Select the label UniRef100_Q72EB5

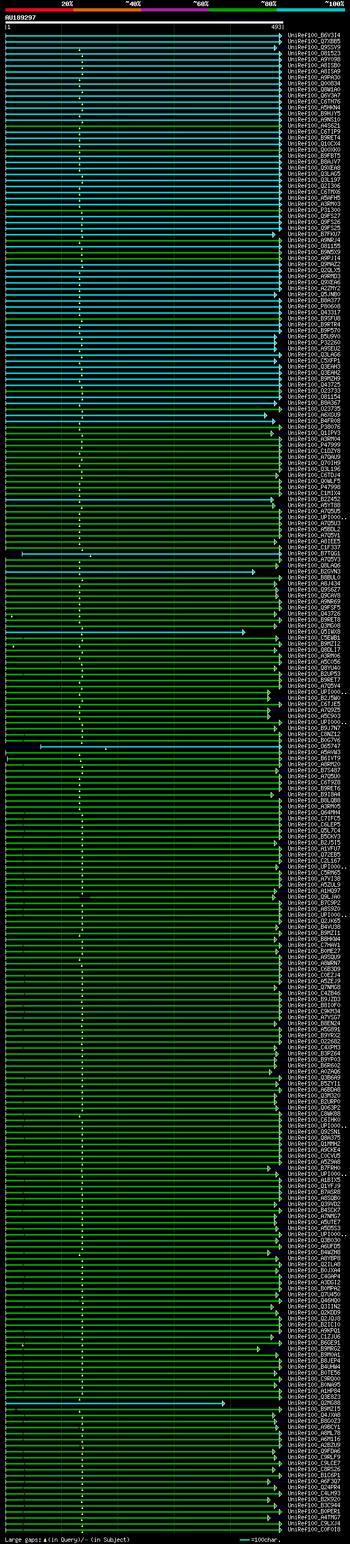[314, 855]
